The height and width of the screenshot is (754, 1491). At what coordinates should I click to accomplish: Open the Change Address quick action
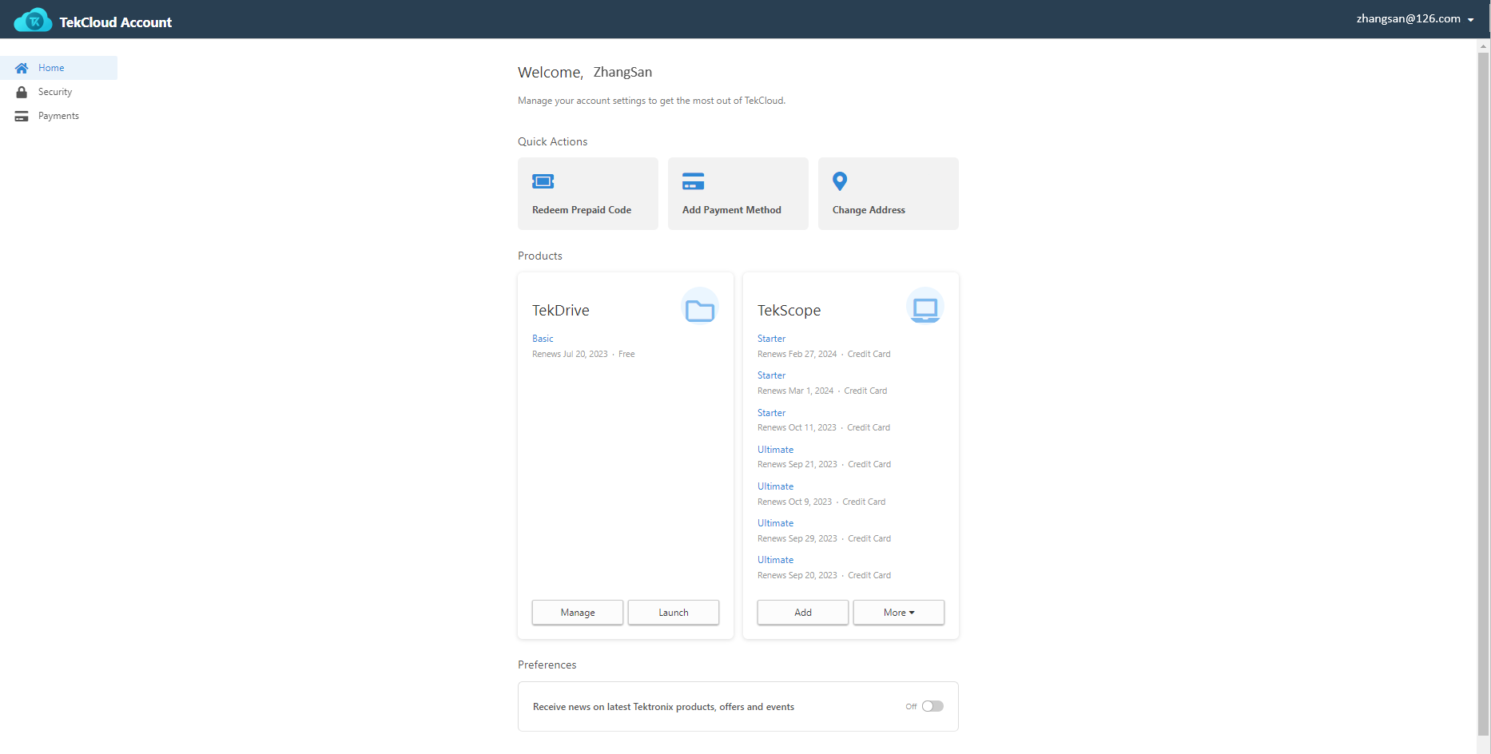889,193
